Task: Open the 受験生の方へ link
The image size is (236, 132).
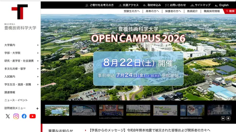Action: tap(132, 11)
